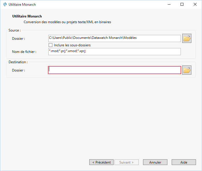The width and height of the screenshot is (202, 171).
Task: Click the Source section "Dossier :" label
Action: pyautogui.click(x=19, y=39)
